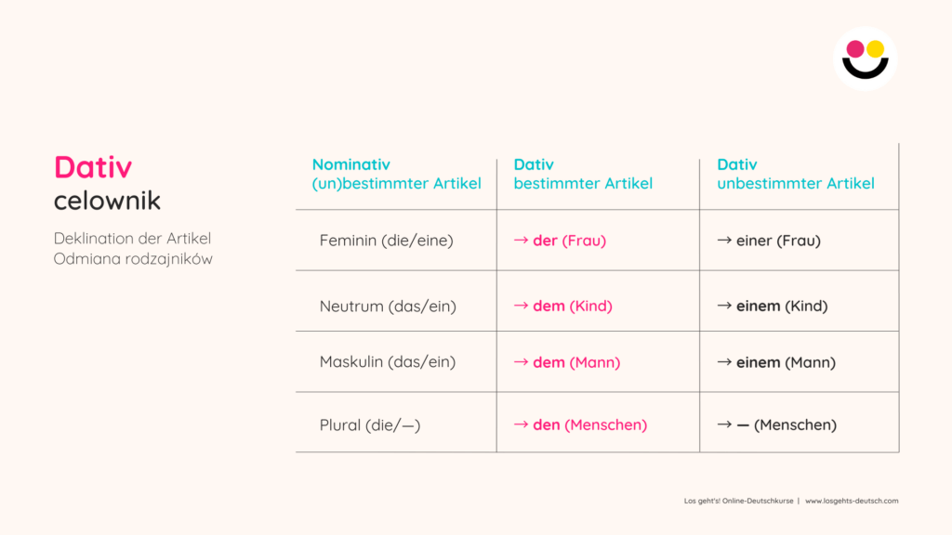
Task: Select the Nominativ column header
Action: (396, 174)
